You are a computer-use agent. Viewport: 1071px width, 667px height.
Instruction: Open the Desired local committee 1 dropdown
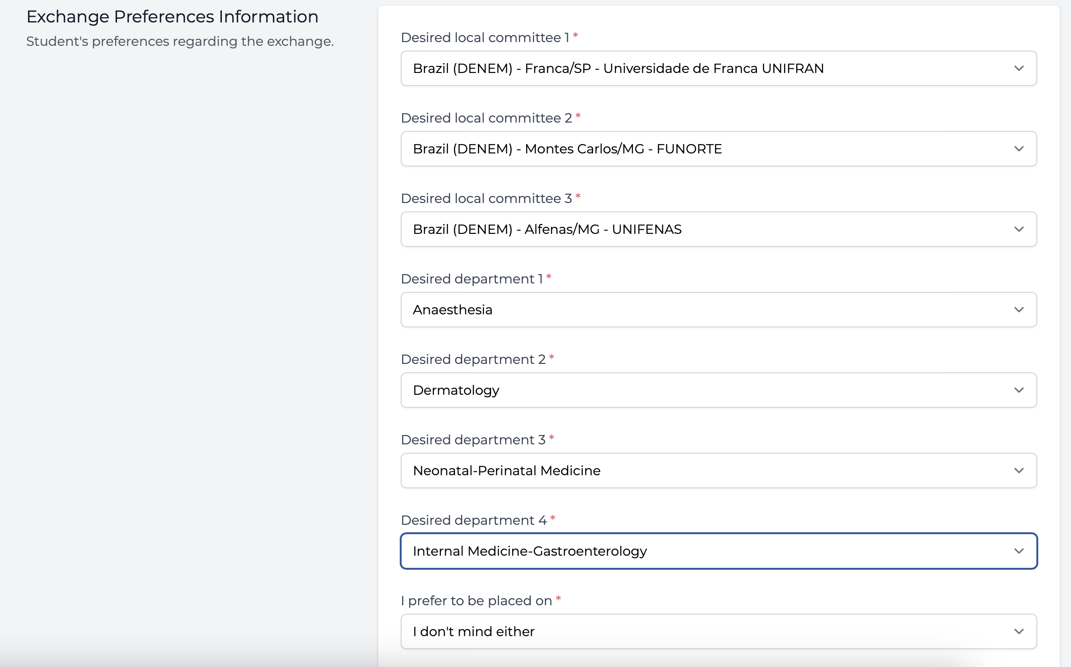coord(719,68)
